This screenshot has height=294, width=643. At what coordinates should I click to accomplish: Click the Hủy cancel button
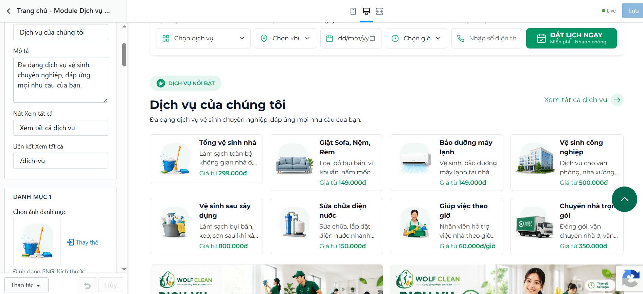pos(111,285)
